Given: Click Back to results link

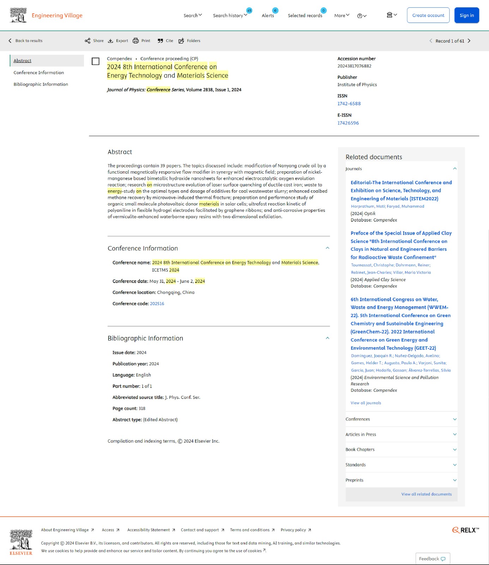Looking at the screenshot, I should pos(29,41).
